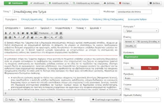Image resolution: width=164 pixels, height=104 pixels.
Task: Switch to Εικόνες και σύνδεσμοι tab
Action: coord(57,19)
